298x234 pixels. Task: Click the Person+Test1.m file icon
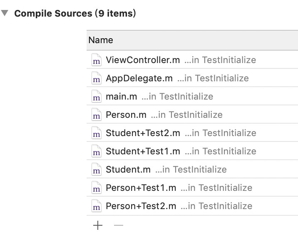(97, 188)
